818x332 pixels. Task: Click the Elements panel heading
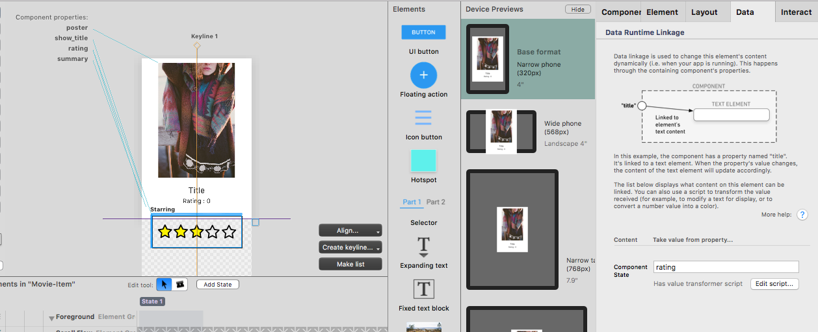pos(409,9)
